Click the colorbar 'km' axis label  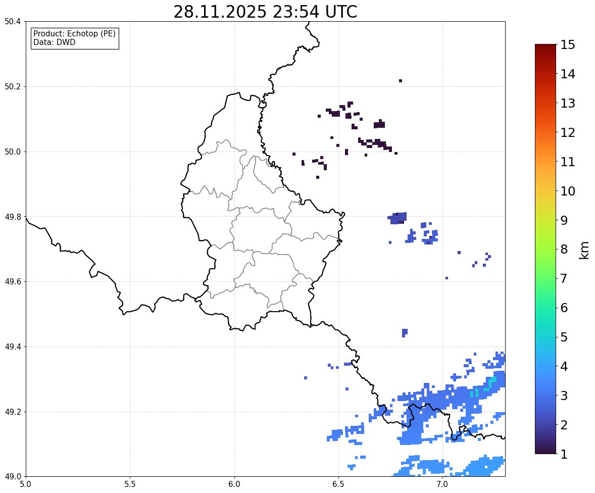coord(584,250)
